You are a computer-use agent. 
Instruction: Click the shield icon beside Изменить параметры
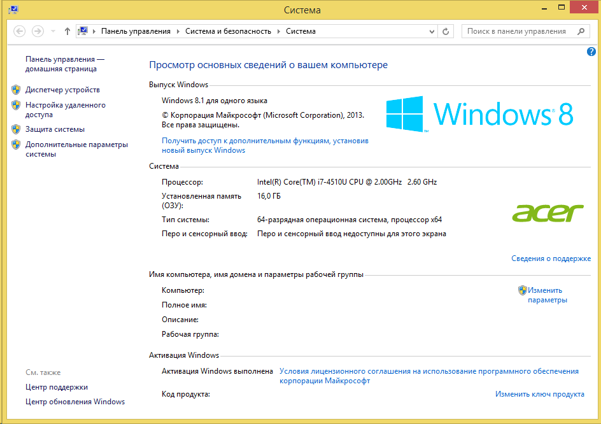[x=523, y=290]
